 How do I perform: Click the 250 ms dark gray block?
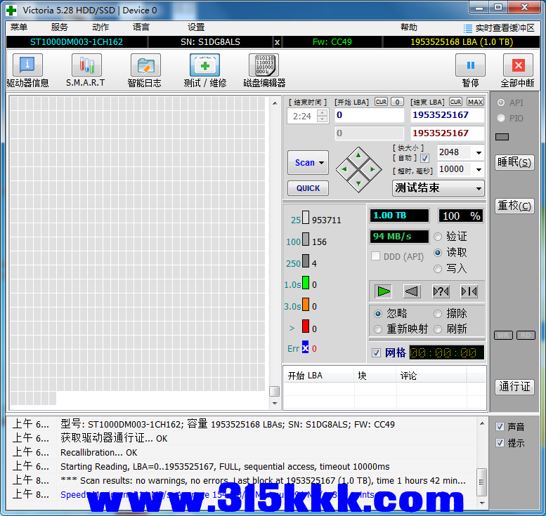[306, 261]
